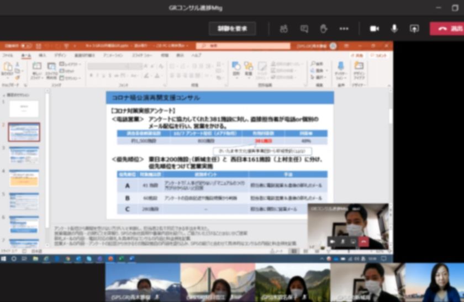Image resolution: width=464 pixels, height=302 pixels.
Task: Open the share content tray
Action: click(x=414, y=29)
